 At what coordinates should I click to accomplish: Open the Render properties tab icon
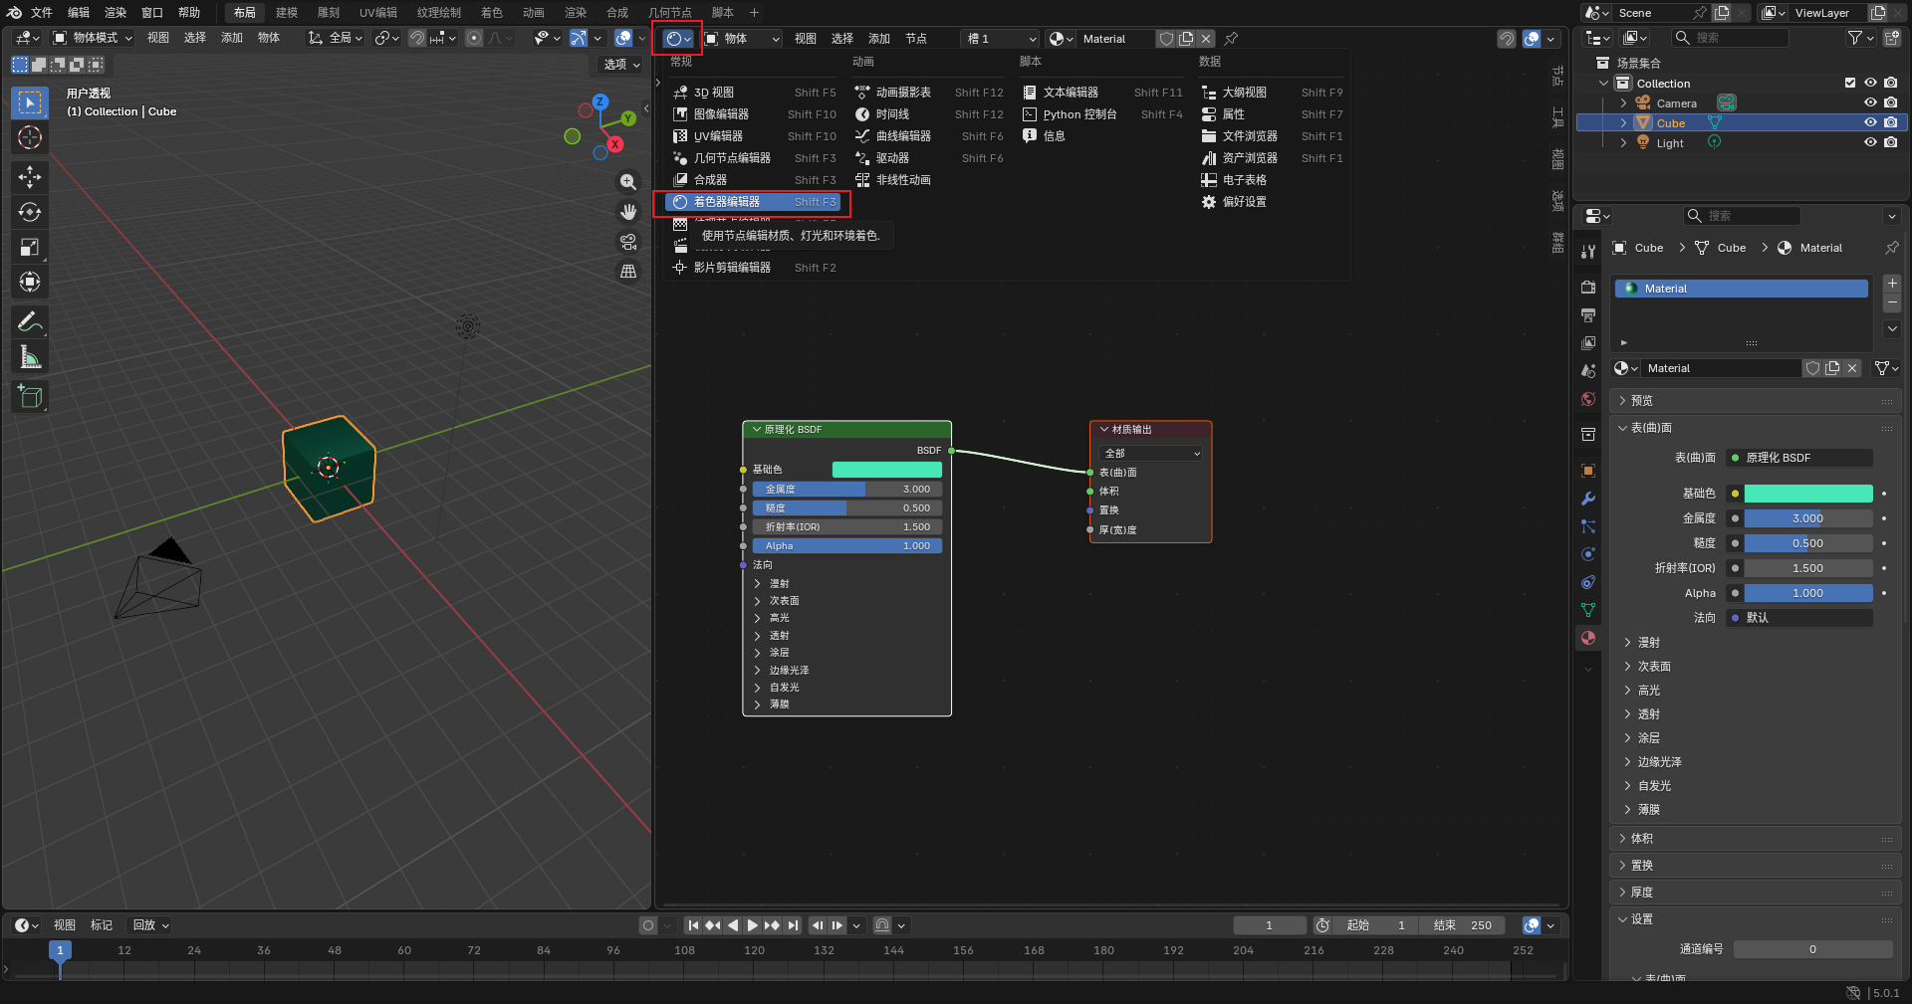click(1588, 287)
